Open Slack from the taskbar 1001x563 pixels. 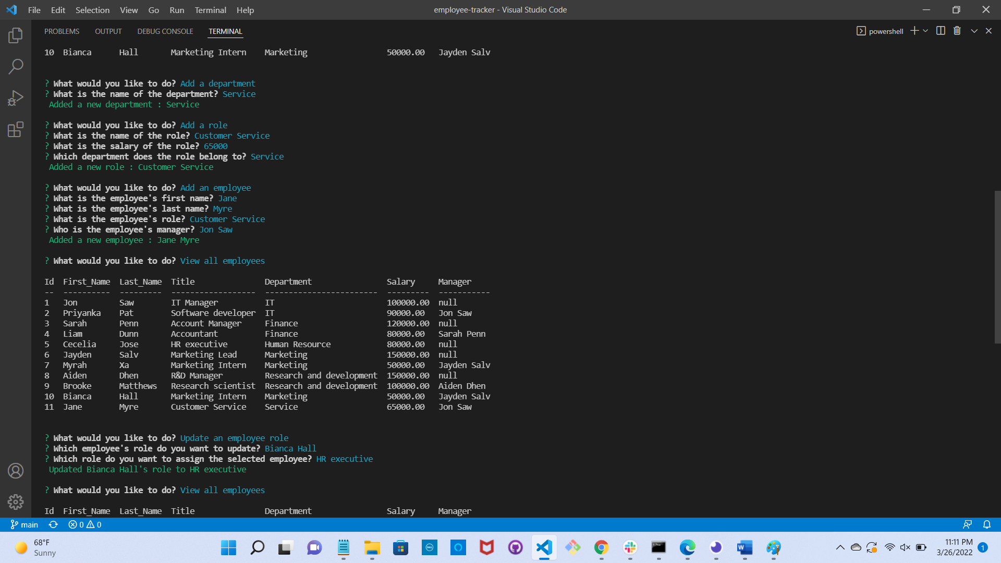(630, 548)
